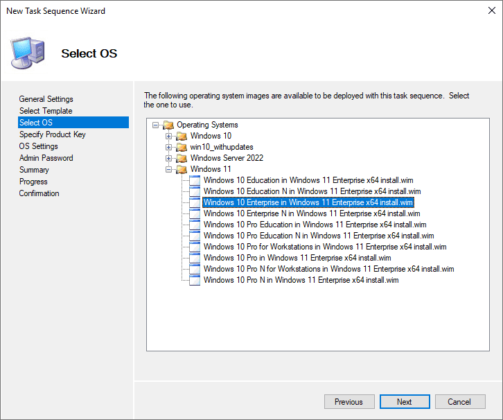Expand the Windows Server 2022 node
503x420 pixels.
pyautogui.click(x=168, y=158)
